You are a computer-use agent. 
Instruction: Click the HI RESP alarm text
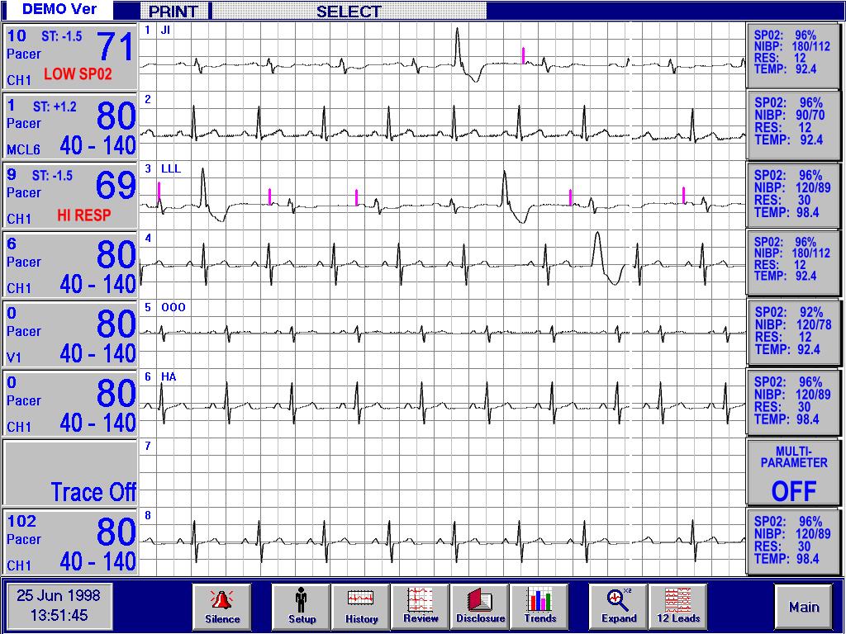pos(84,215)
